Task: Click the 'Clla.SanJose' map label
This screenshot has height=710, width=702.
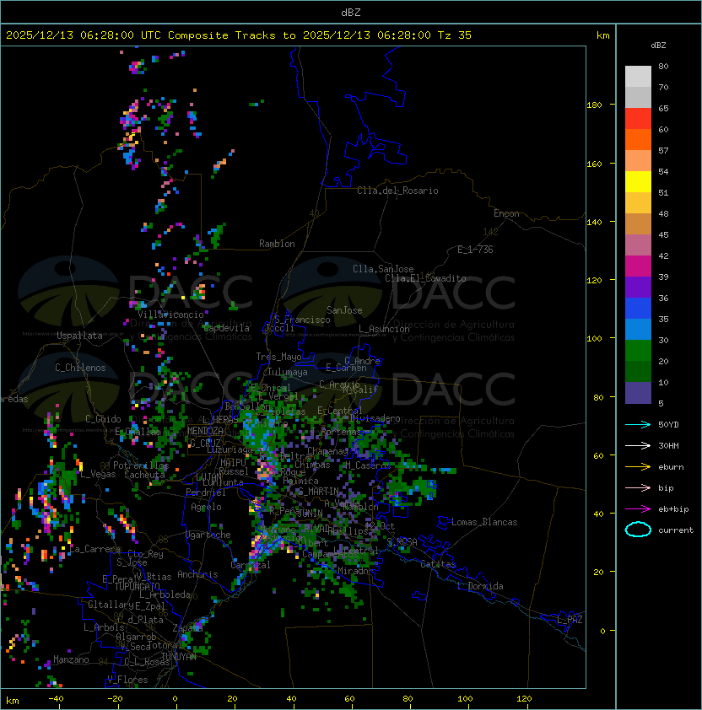Action: pyautogui.click(x=383, y=269)
